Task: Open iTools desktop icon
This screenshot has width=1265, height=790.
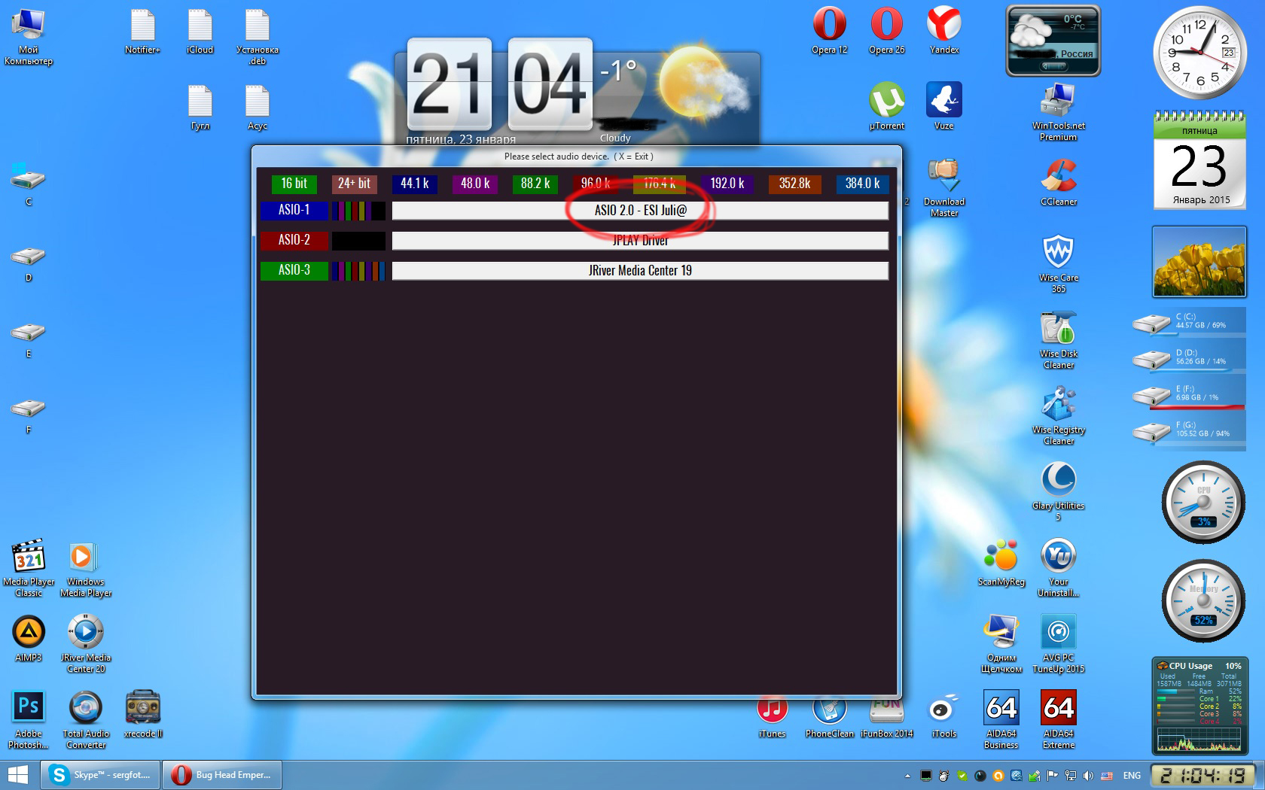Action: coord(943,715)
